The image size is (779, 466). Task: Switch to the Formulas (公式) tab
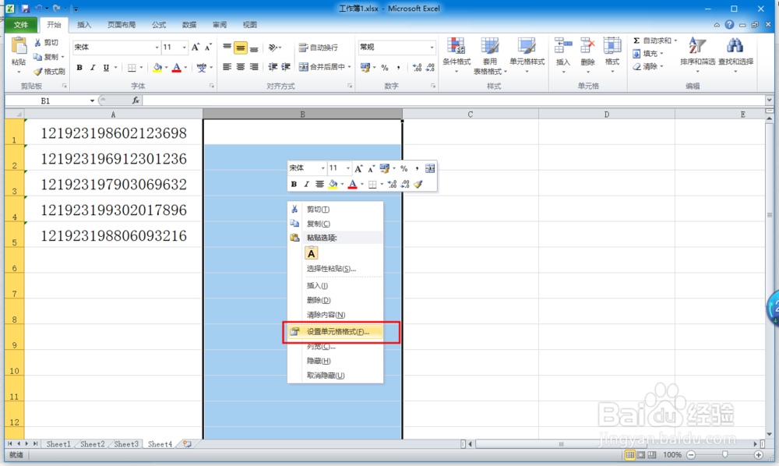(x=159, y=25)
